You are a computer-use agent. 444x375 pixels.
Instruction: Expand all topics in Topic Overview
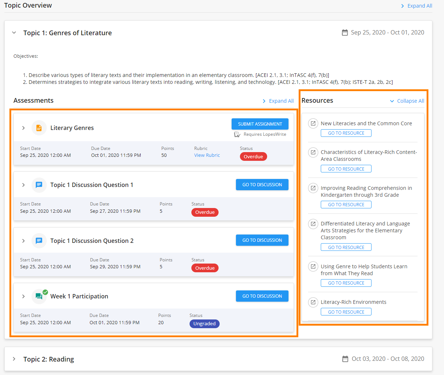click(x=416, y=6)
